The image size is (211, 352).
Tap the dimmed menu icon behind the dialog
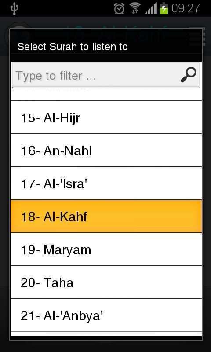204,37
